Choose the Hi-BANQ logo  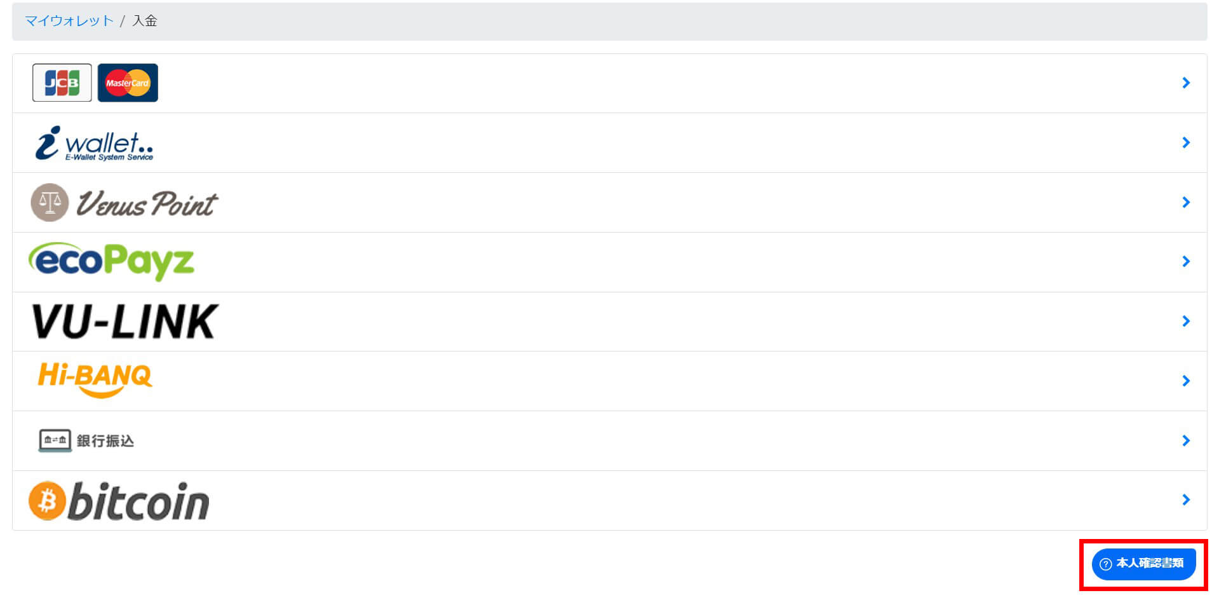pyautogui.click(x=95, y=380)
